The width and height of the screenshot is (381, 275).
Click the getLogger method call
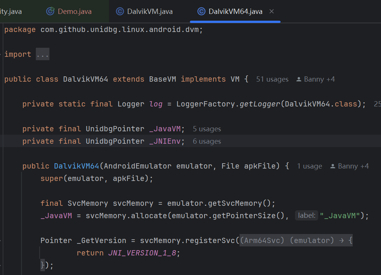tap(260, 104)
